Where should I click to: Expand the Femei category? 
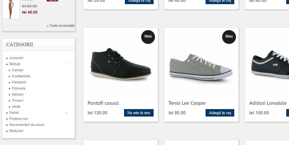pyautogui.click(x=66, y=113)
